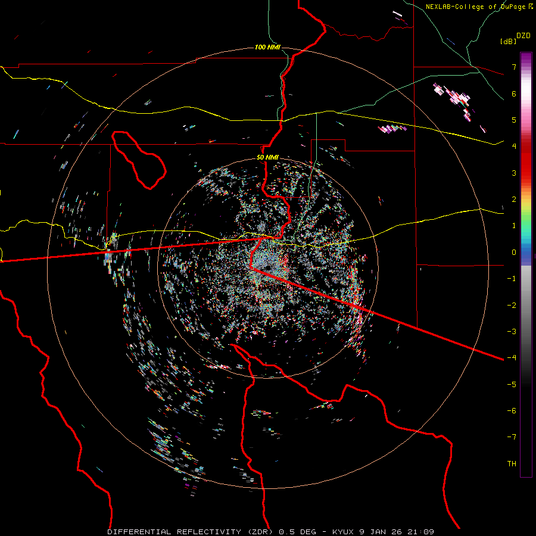Click the -7 dB scale label
The height and width of the screenshot is (536, 536).
click(512, 437)
